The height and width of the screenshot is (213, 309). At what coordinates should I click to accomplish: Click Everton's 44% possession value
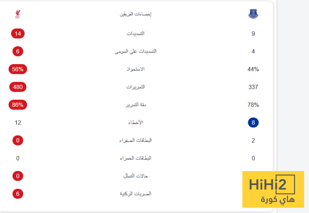point(253,69)
